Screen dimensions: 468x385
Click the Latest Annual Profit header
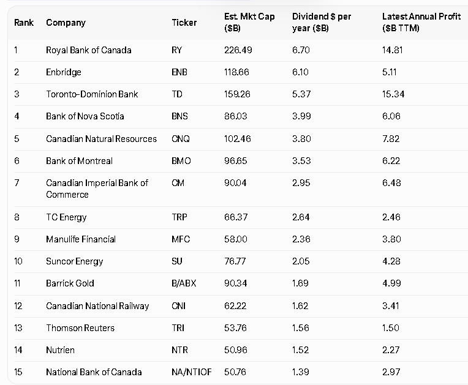(x=421, y=22)
